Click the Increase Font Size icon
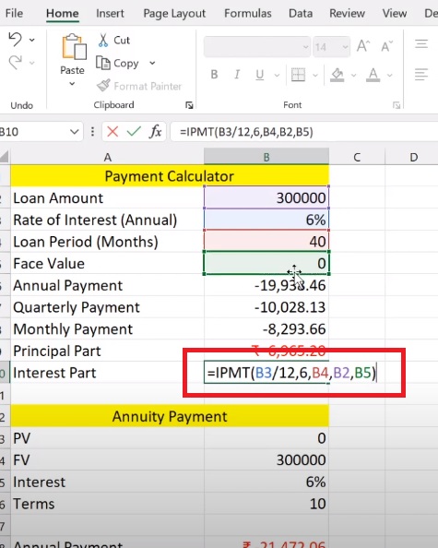The width and height of the screenshot is (438, 548). click(x=363, y=46)
